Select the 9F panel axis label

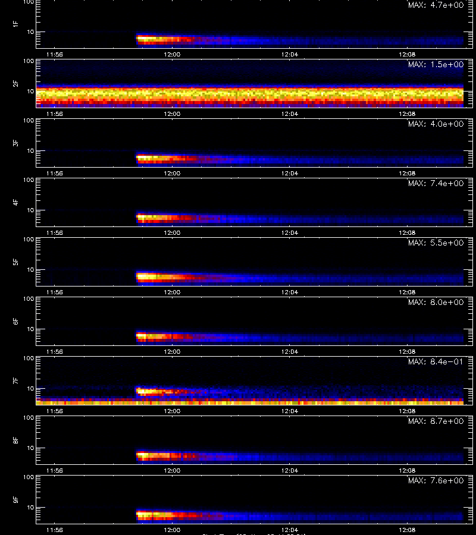tap(15, 499)
